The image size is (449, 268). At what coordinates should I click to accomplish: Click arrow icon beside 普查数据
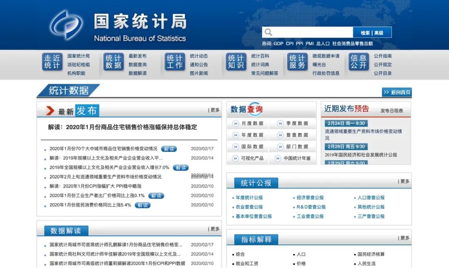[280, 135]
